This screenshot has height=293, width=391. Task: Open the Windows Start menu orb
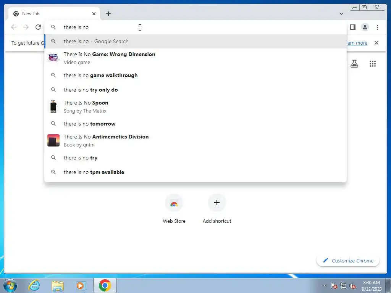[x=10, y=285]
